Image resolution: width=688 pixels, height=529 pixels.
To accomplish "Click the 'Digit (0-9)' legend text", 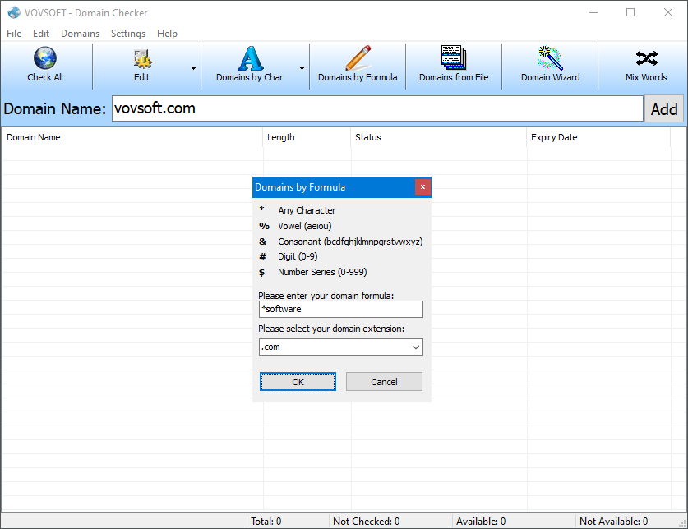I will [x=298, y=256].
